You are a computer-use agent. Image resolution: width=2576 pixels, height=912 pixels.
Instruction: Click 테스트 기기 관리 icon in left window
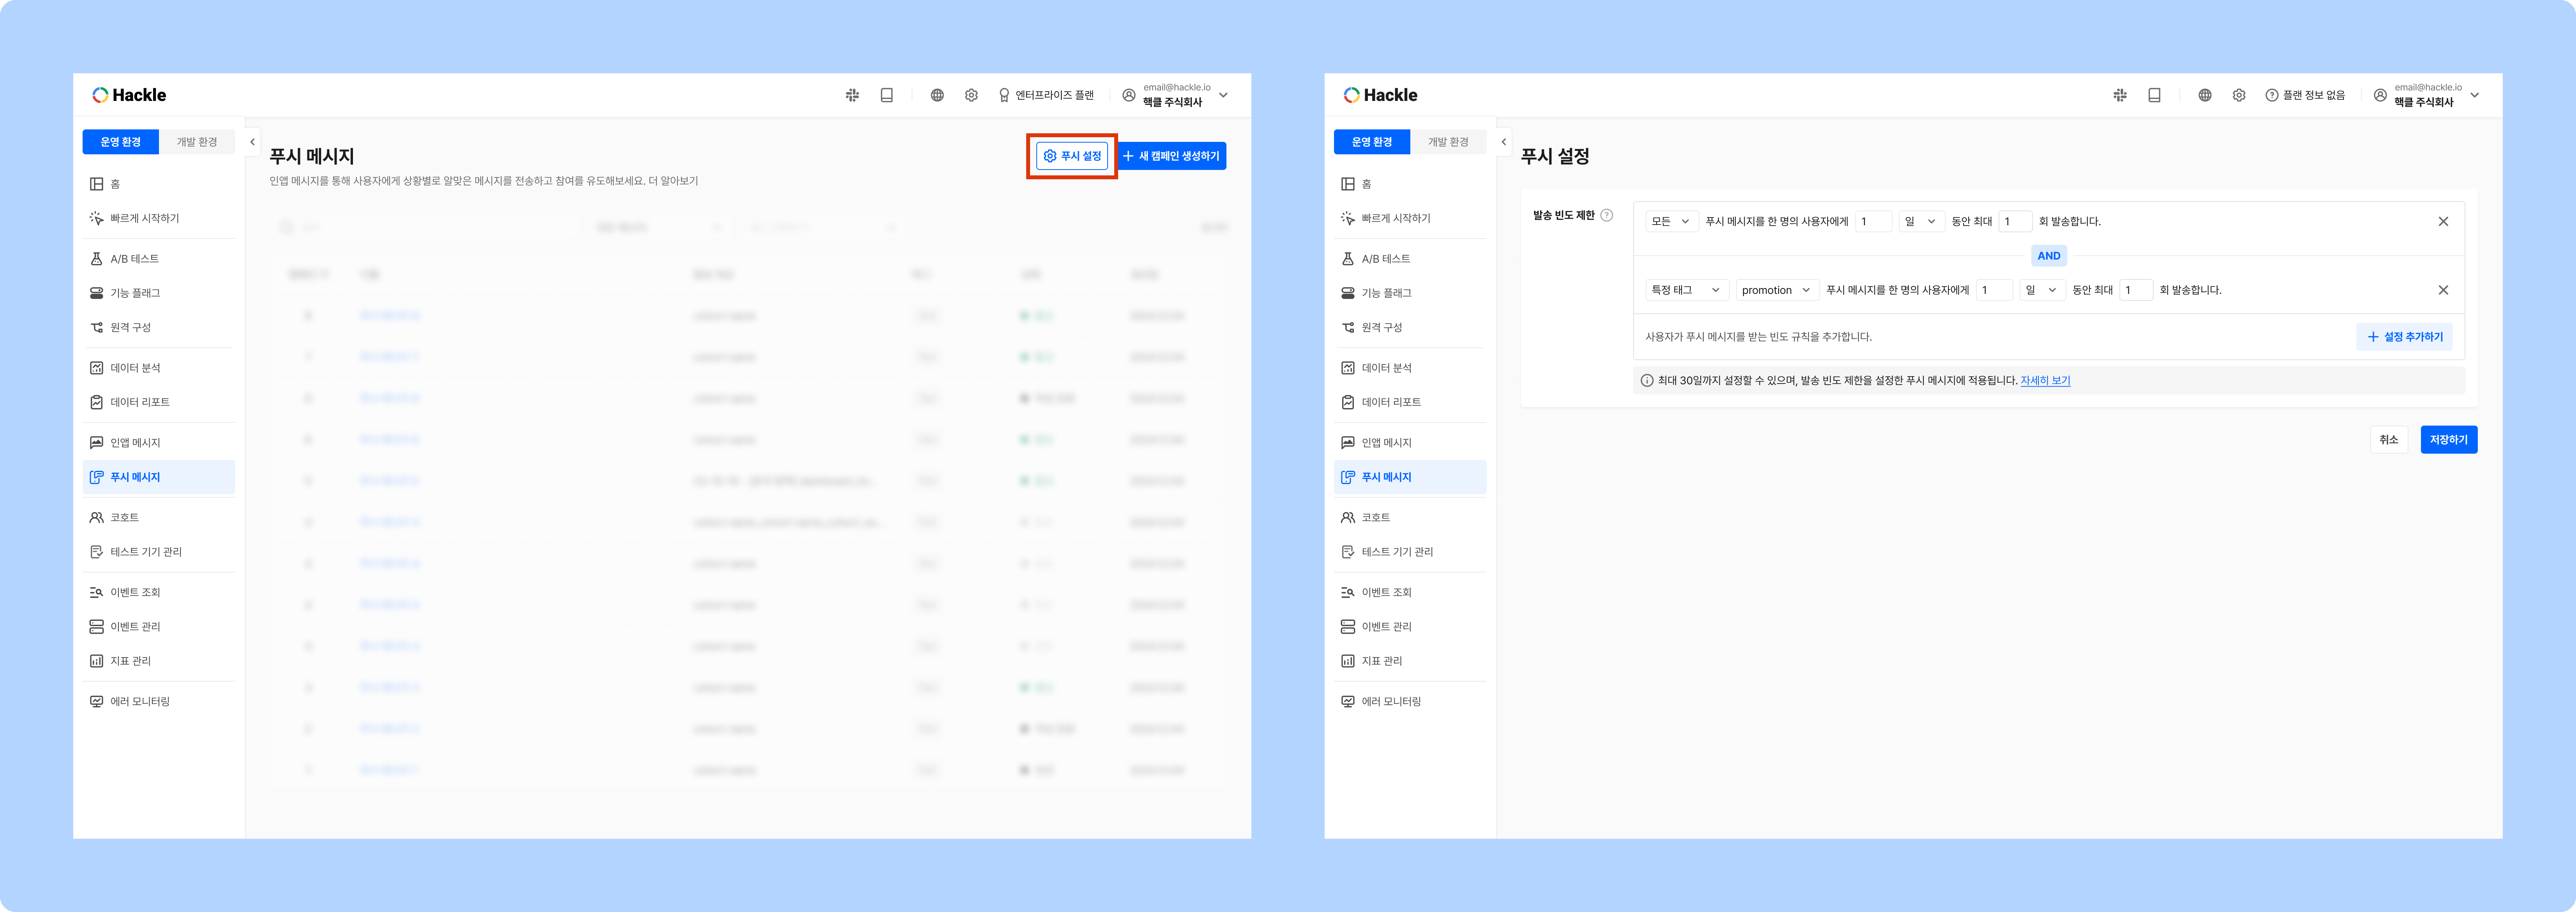pyautogui.click(x=97, y=552)
